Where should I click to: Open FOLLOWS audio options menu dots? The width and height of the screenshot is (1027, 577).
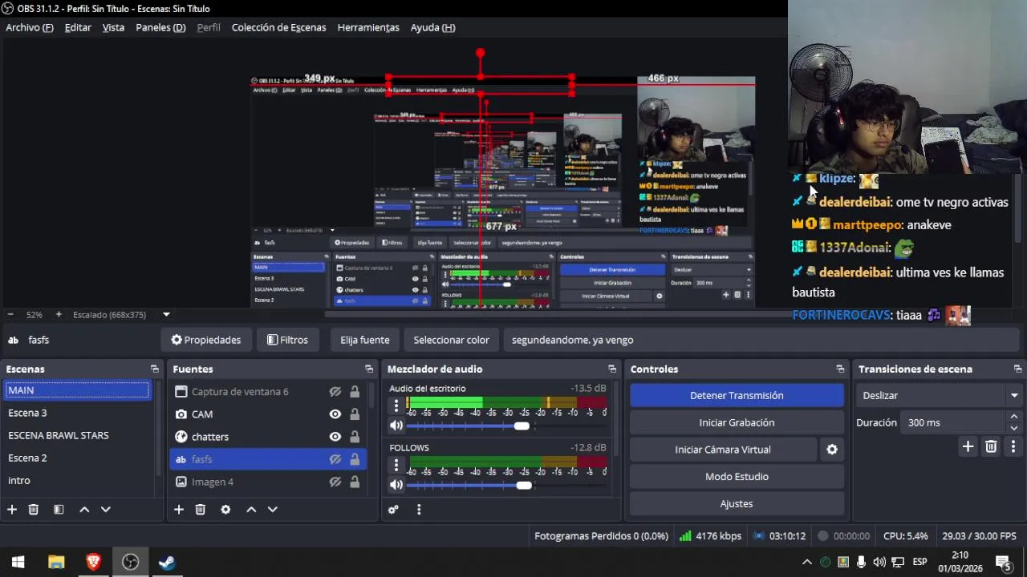396,466
